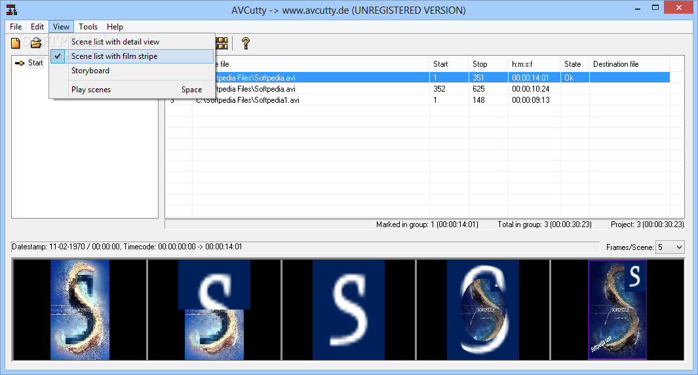Click the New project toolbar icon
Viewport: 698px width, 375px height.
[16, 43]
